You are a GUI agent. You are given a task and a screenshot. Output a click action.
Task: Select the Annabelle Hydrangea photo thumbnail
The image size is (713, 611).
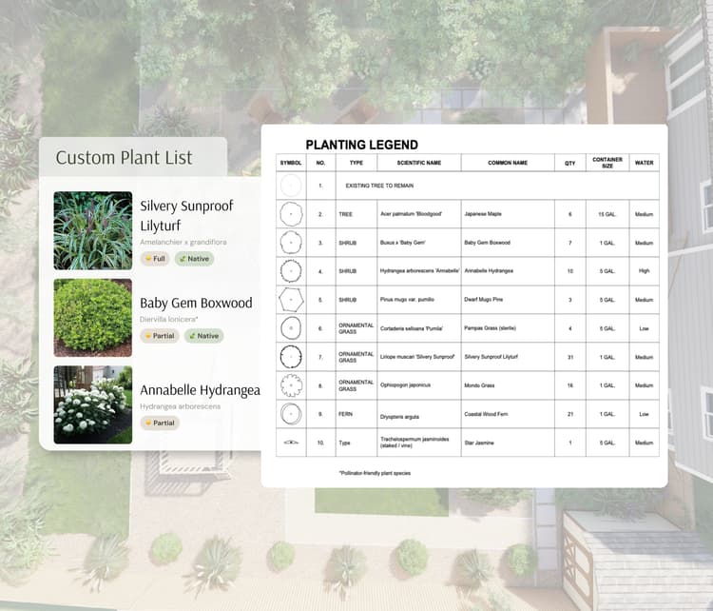tap(92, 404)
